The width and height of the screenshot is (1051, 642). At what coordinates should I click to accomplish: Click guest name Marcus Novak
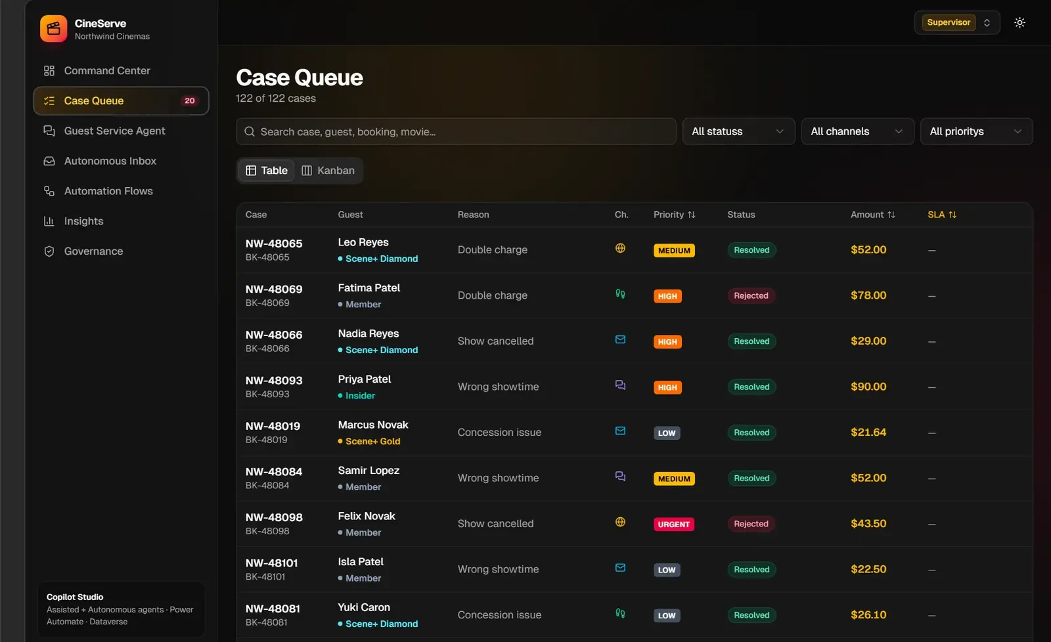(x=373, y=425)
